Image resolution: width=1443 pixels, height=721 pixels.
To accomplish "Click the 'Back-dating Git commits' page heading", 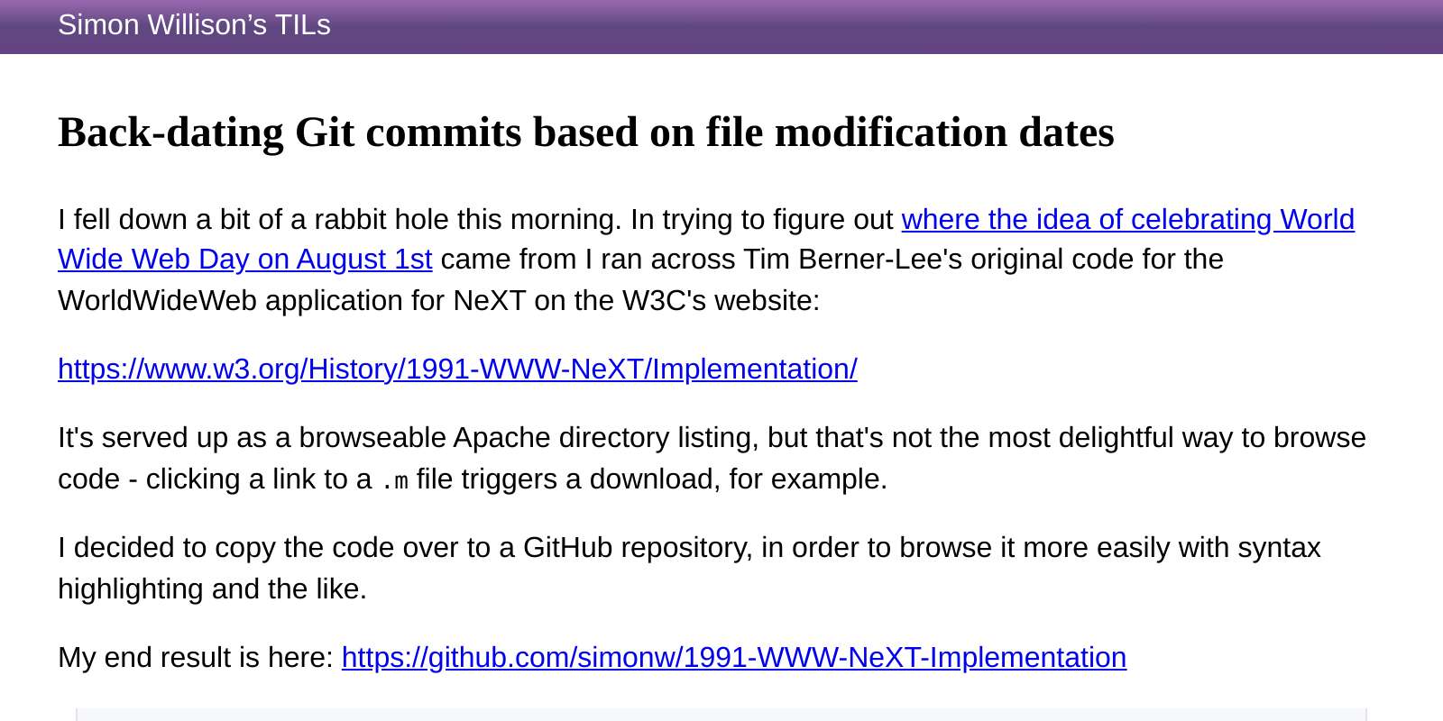I will point(586,132).
